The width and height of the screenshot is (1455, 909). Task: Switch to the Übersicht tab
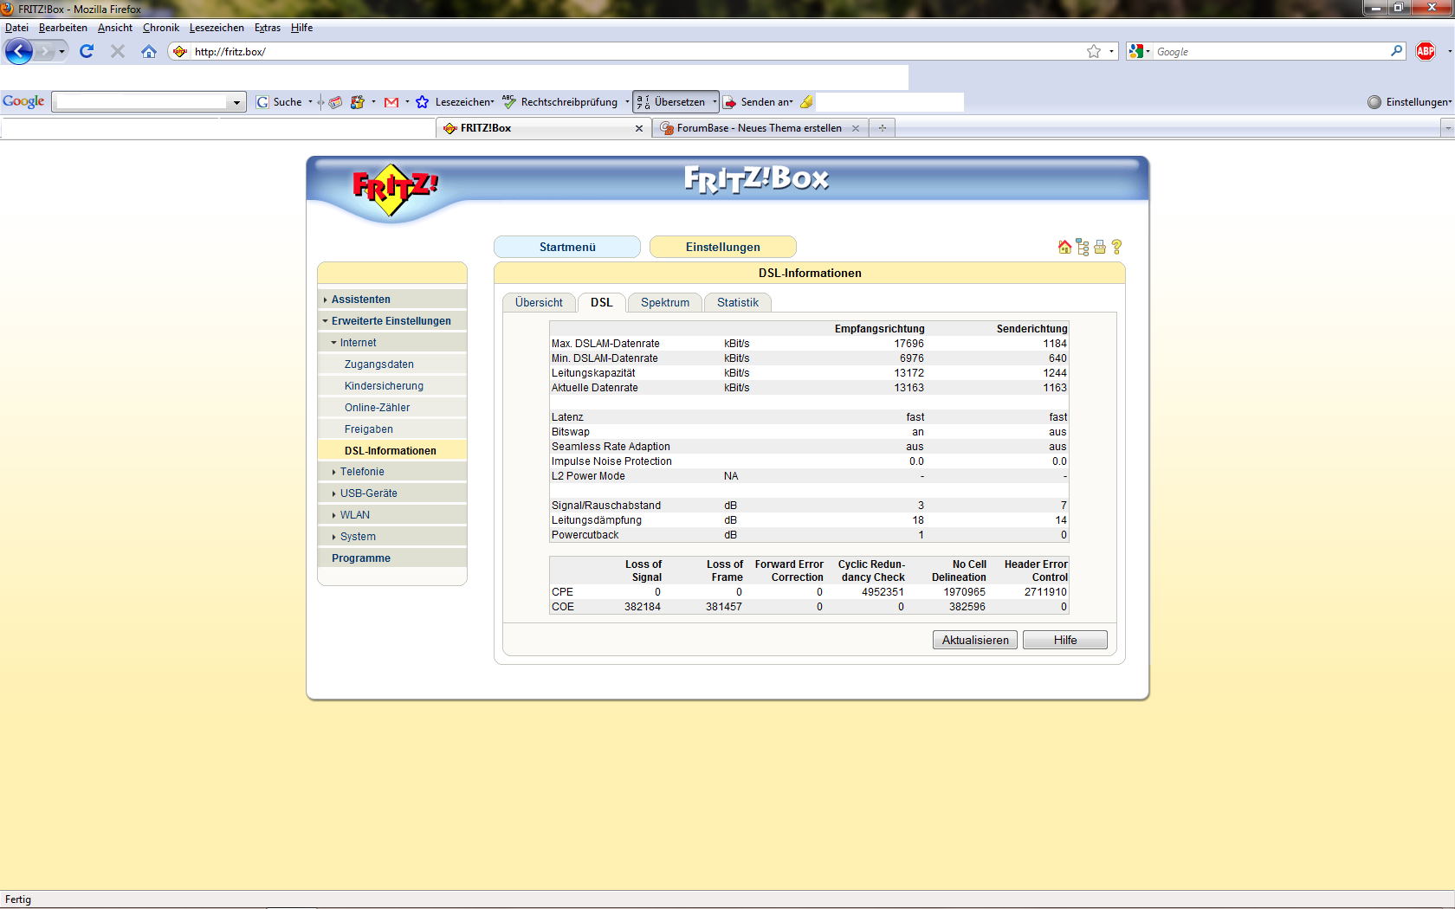[x=539, y=302]
